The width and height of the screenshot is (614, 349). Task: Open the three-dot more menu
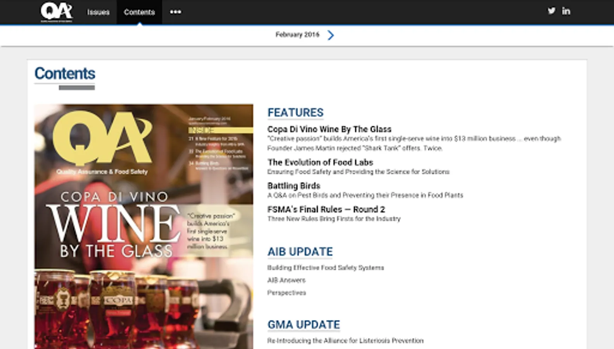click(176, 12)
